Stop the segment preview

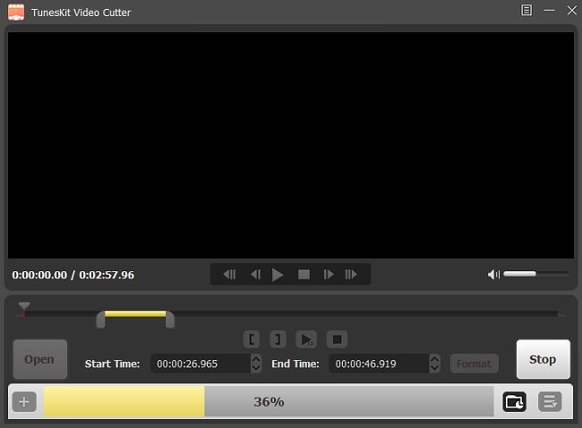click(x=337, y=339)
